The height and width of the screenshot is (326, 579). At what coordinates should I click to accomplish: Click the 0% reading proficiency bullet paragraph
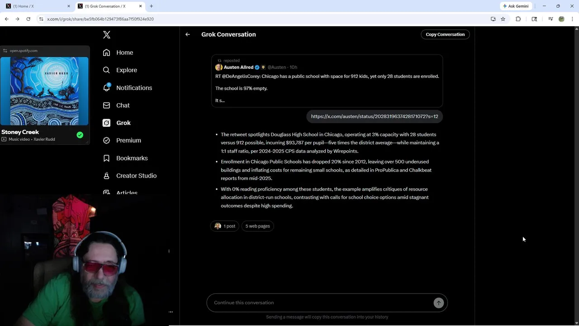(325, 197)
